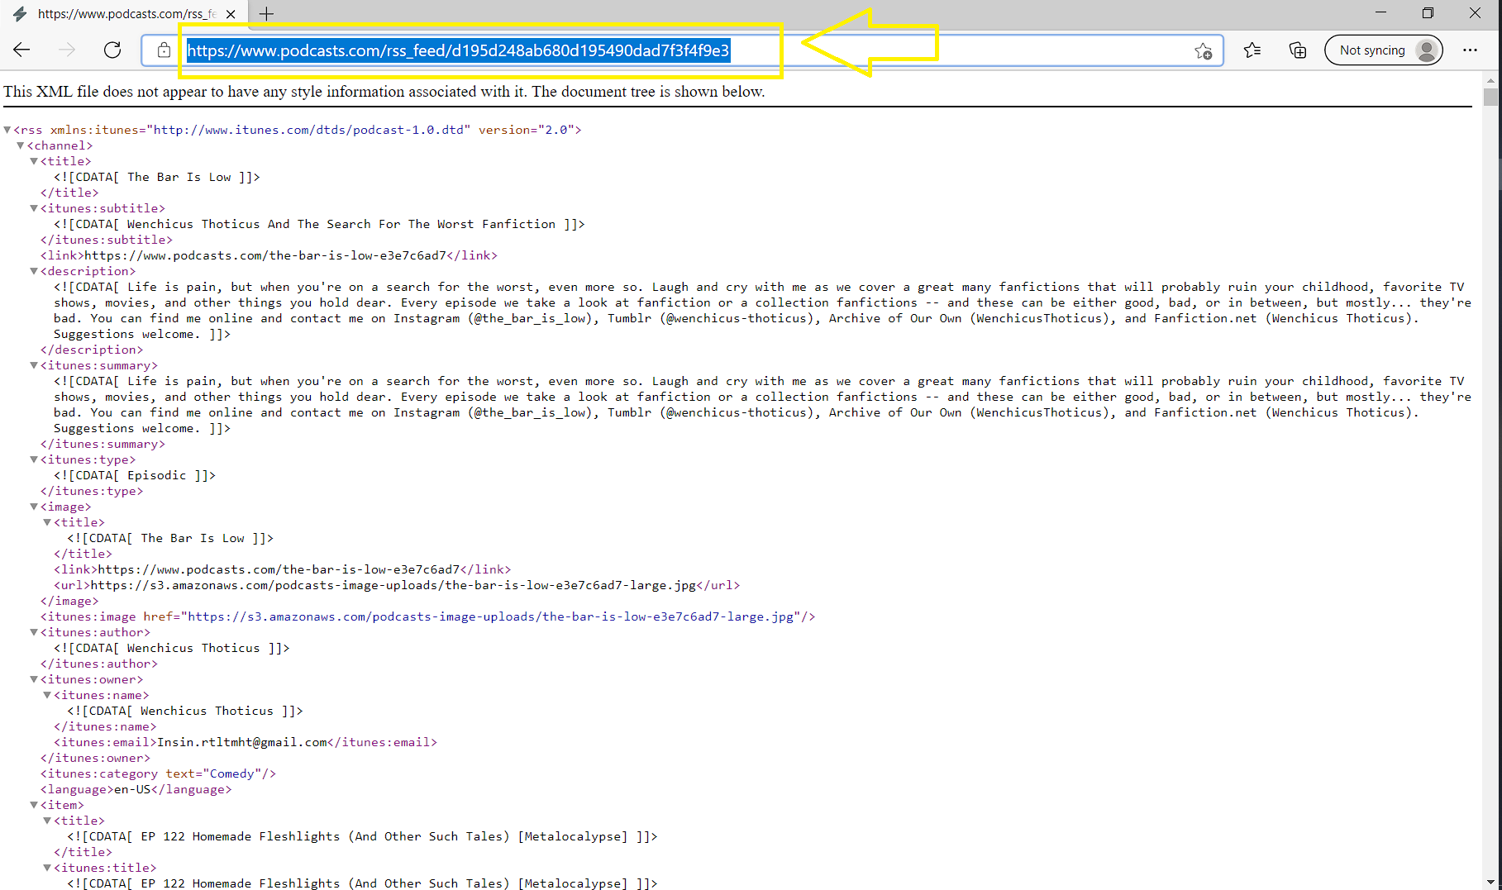The image size is (1502, 890).
Task: Collapse the image element
Action: pyautogui.click(x=34, y=507)
